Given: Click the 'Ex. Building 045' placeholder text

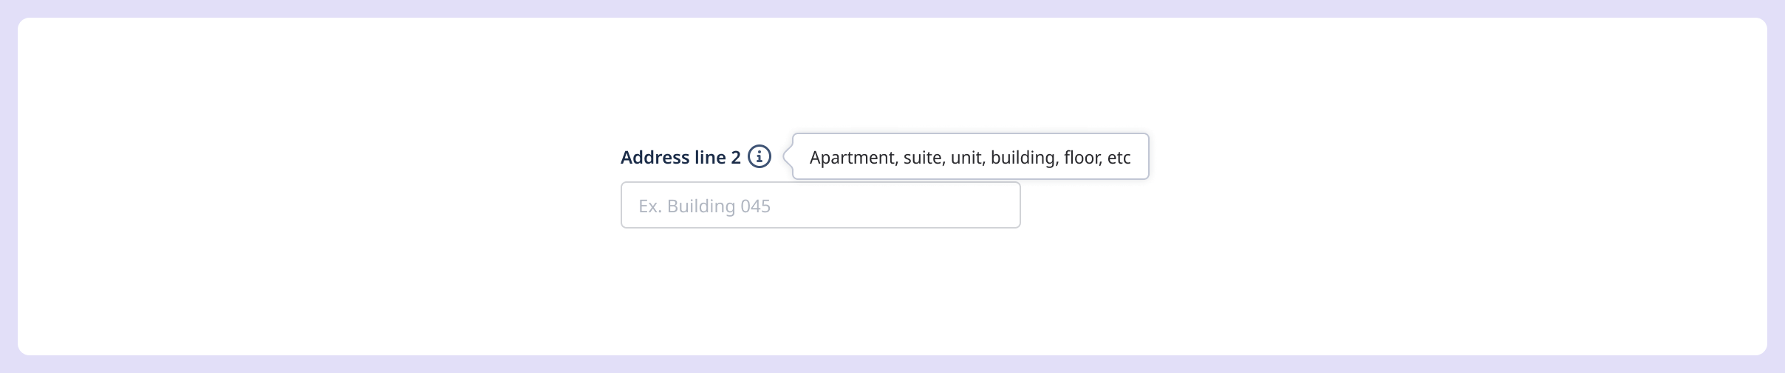Looking at the screenshot, I should (704, 206).
